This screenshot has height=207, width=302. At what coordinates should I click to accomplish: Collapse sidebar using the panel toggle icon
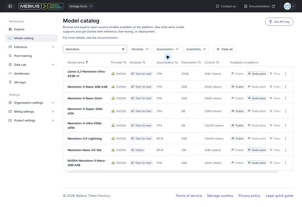[x=10, y=6]
